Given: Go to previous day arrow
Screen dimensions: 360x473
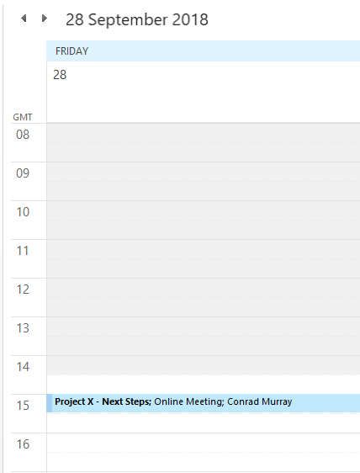Looking at the screenshot, I should pyautogui.click(x=24, y=19).
